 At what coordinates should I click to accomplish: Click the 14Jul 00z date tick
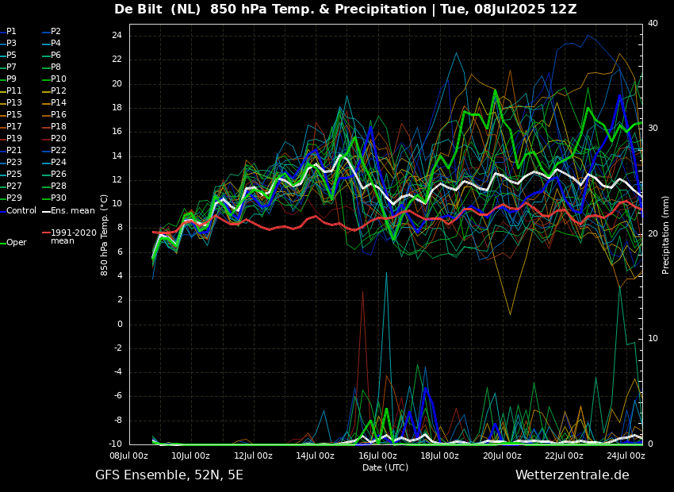[315, 455]
